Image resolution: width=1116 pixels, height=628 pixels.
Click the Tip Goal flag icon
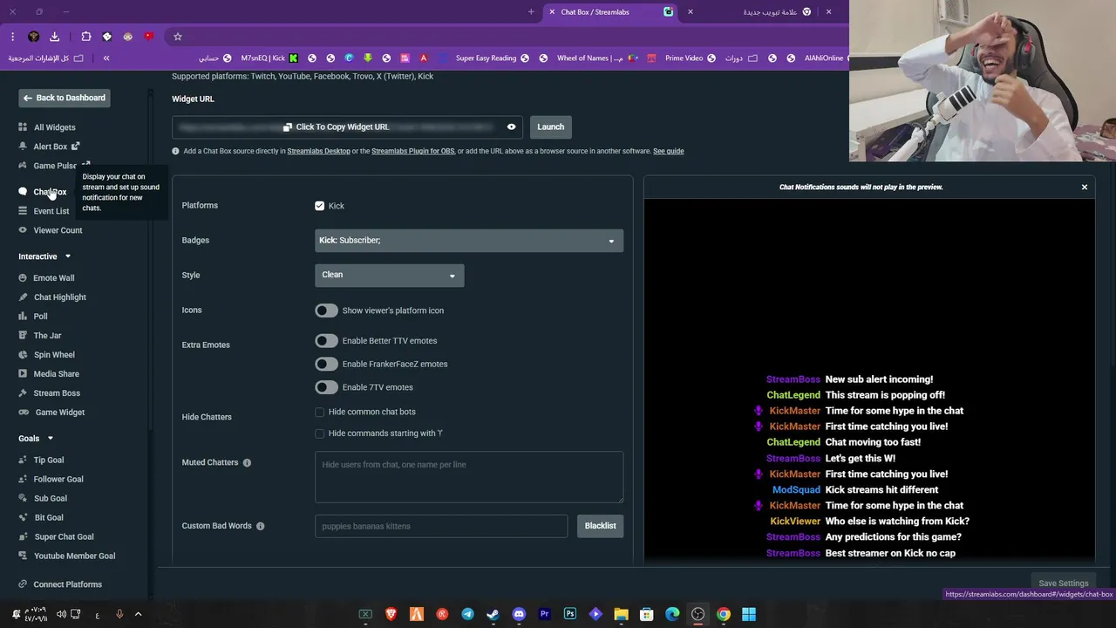pyautogui.click(x=23, y=460)
